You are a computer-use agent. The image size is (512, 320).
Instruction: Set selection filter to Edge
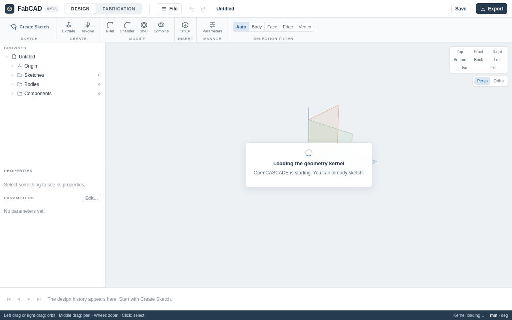(288, 27)
